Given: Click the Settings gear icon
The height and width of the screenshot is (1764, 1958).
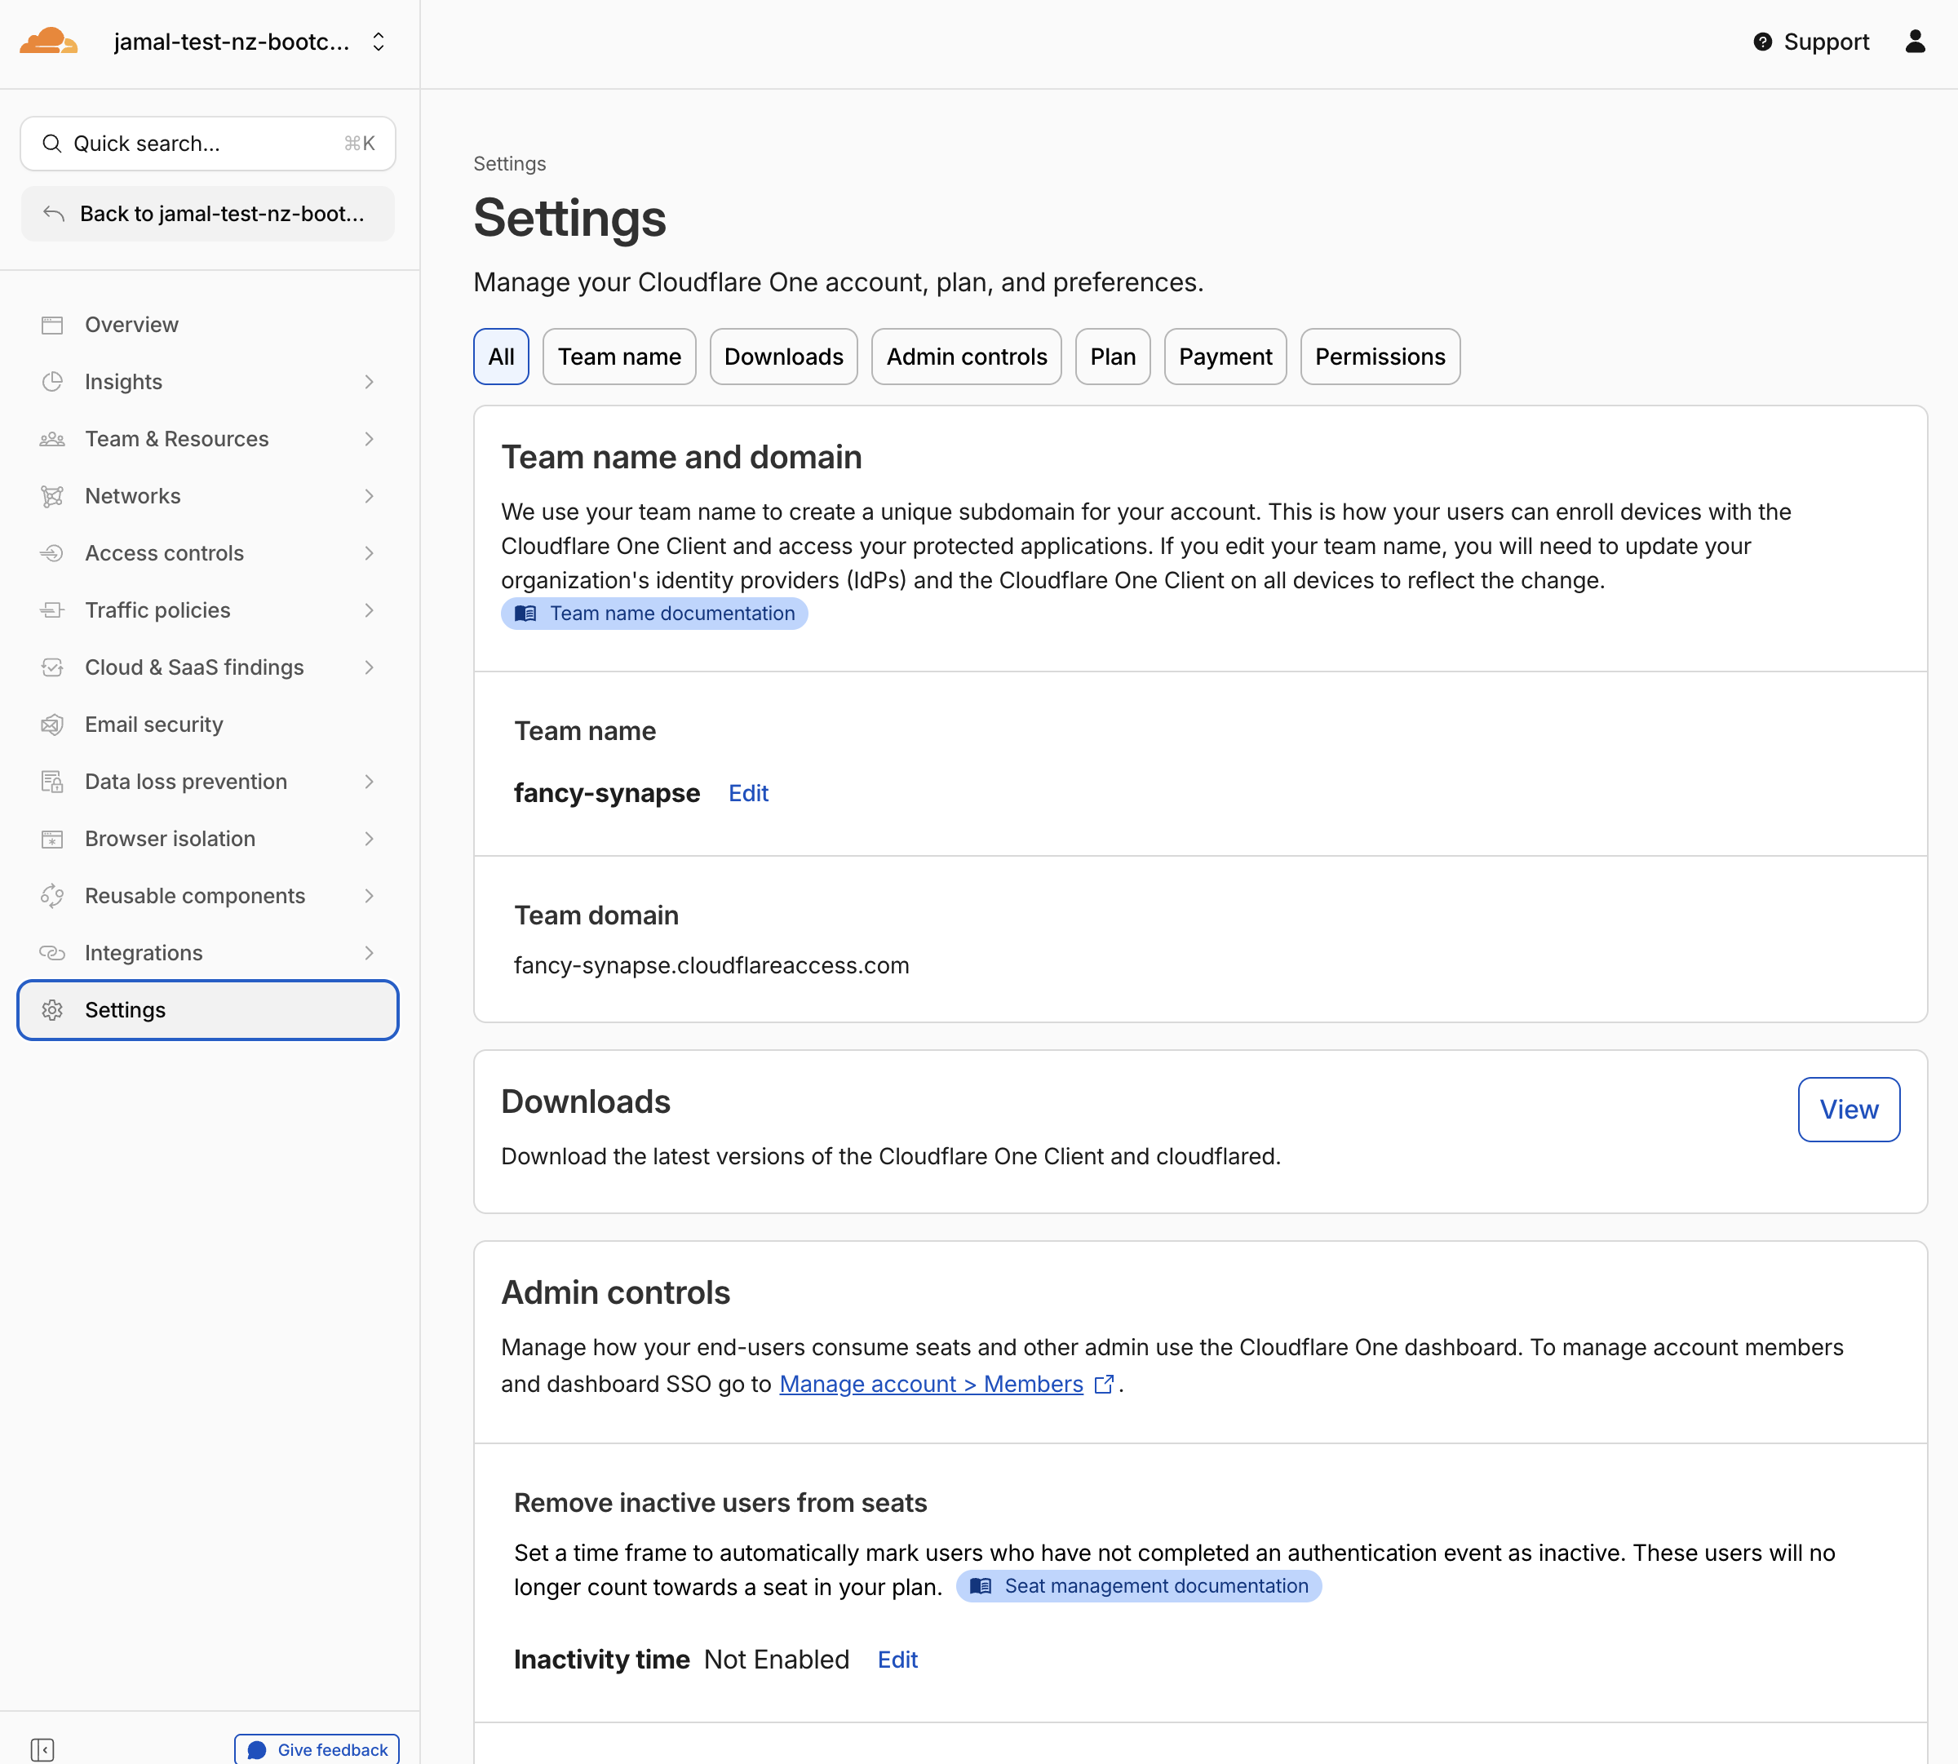Looking at the screenshot, I should [52, 1010].
